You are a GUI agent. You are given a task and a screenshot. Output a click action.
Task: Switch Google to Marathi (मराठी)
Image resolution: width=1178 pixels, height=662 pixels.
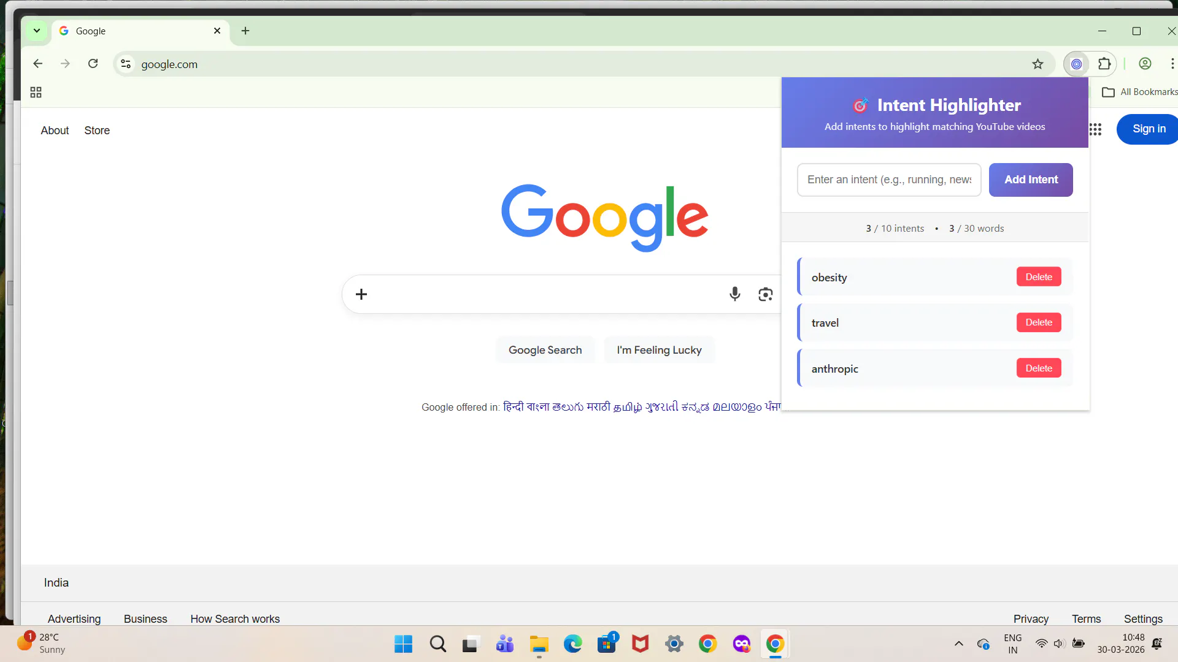coord(598,407)
